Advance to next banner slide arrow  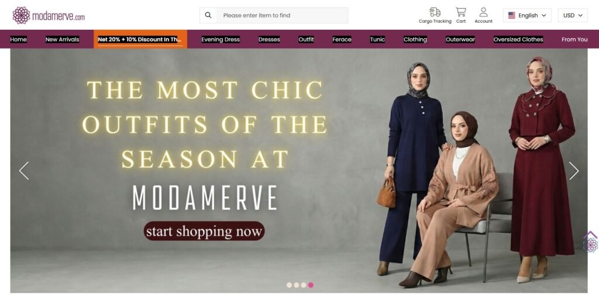[x=573, y=171]
